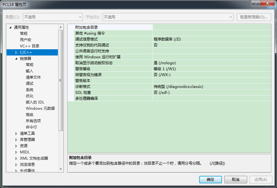
Task: Click the 多处理器编译 value field
Action: 212,99
